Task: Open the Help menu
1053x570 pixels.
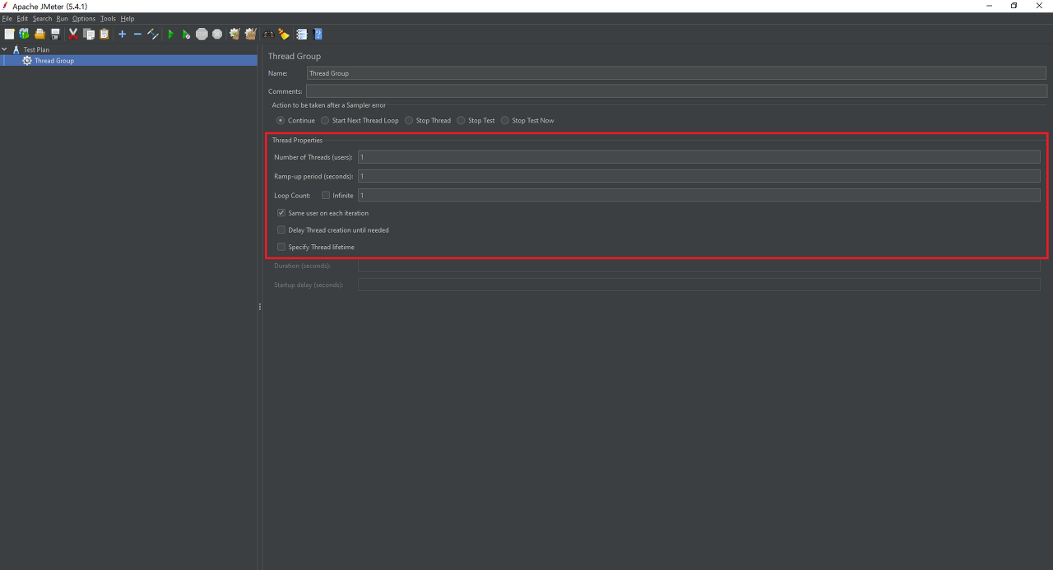Action: pos(128,18)
